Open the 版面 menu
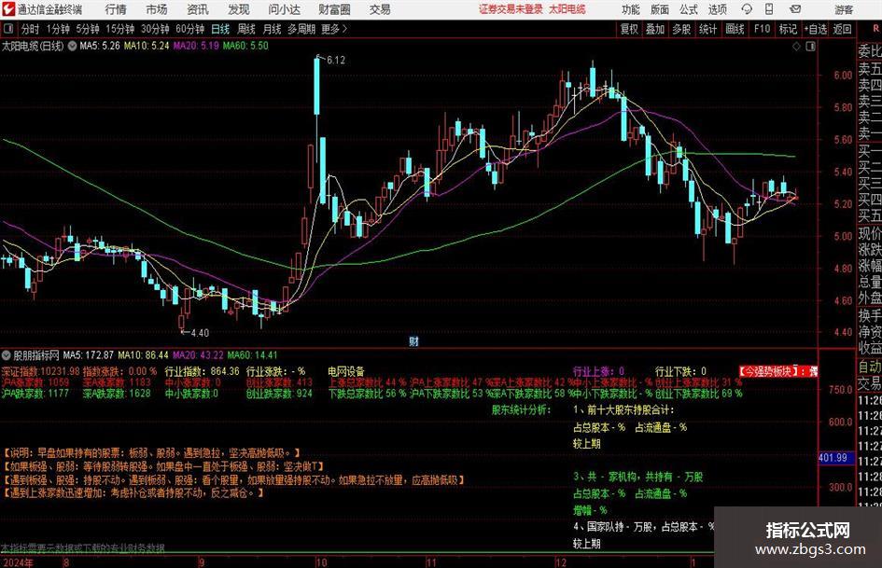The image size is (882, 568). (659, 9)
